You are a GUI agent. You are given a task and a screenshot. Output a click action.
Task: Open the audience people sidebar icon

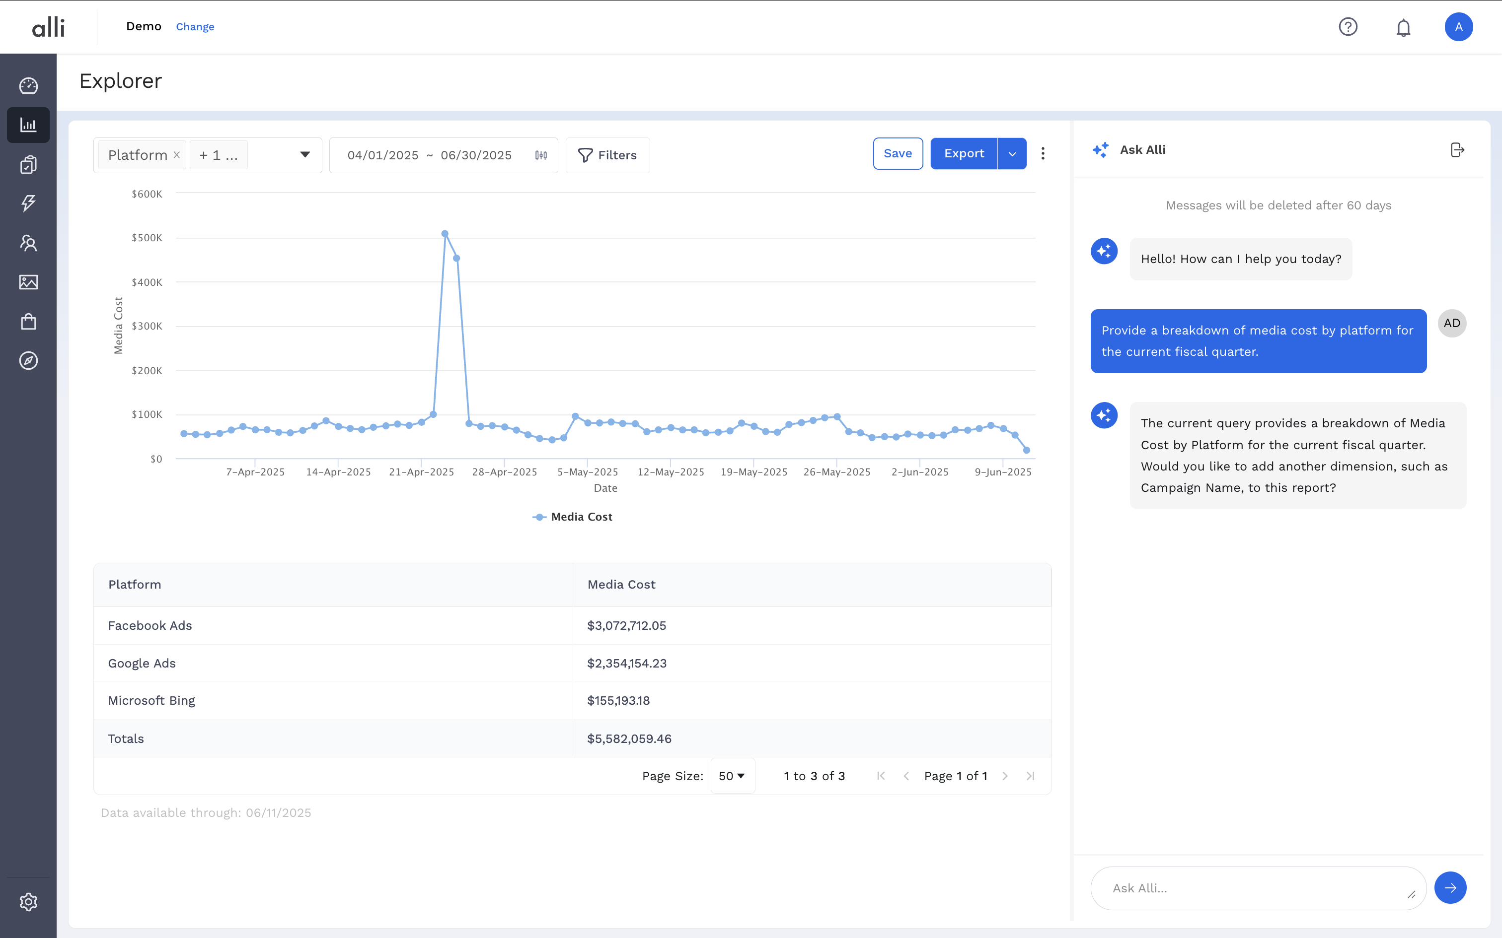28,243
